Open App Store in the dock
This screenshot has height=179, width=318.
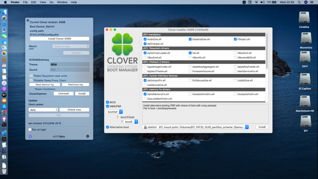pyautogui.click(x=4, y=107)
